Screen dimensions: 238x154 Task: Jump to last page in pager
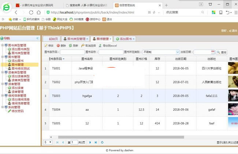tap(96, 142)
